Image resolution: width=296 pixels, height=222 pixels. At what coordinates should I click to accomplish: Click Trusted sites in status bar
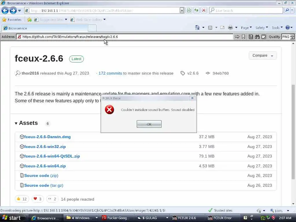pos(220,210)
